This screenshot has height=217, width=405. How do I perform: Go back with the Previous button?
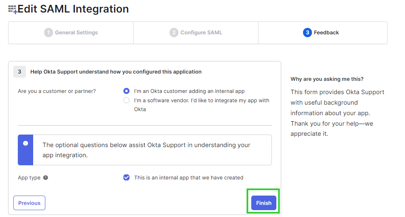click(x=29, y=203)
